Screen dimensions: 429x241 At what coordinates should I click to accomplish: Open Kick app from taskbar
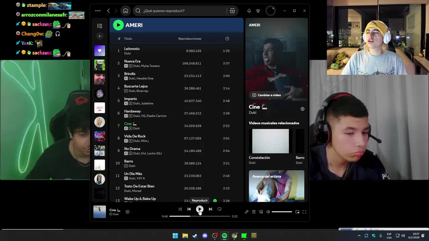pos(244,236)
